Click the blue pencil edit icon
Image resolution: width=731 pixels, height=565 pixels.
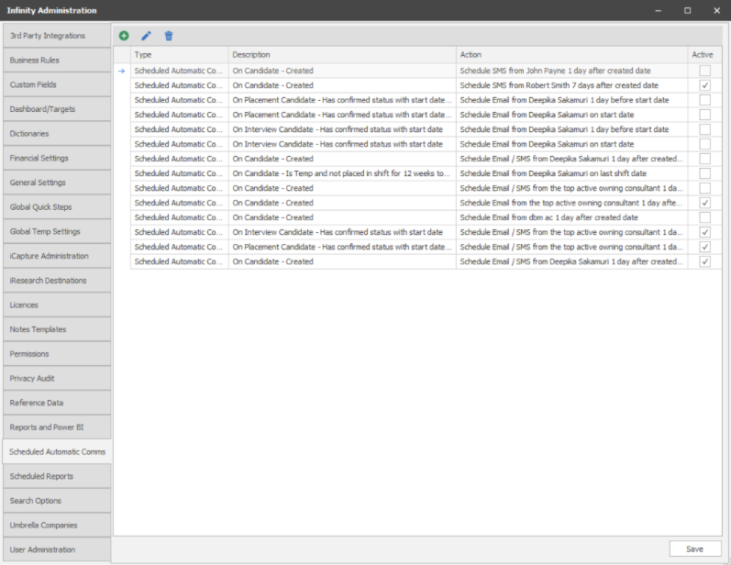[x=146, y=36]
